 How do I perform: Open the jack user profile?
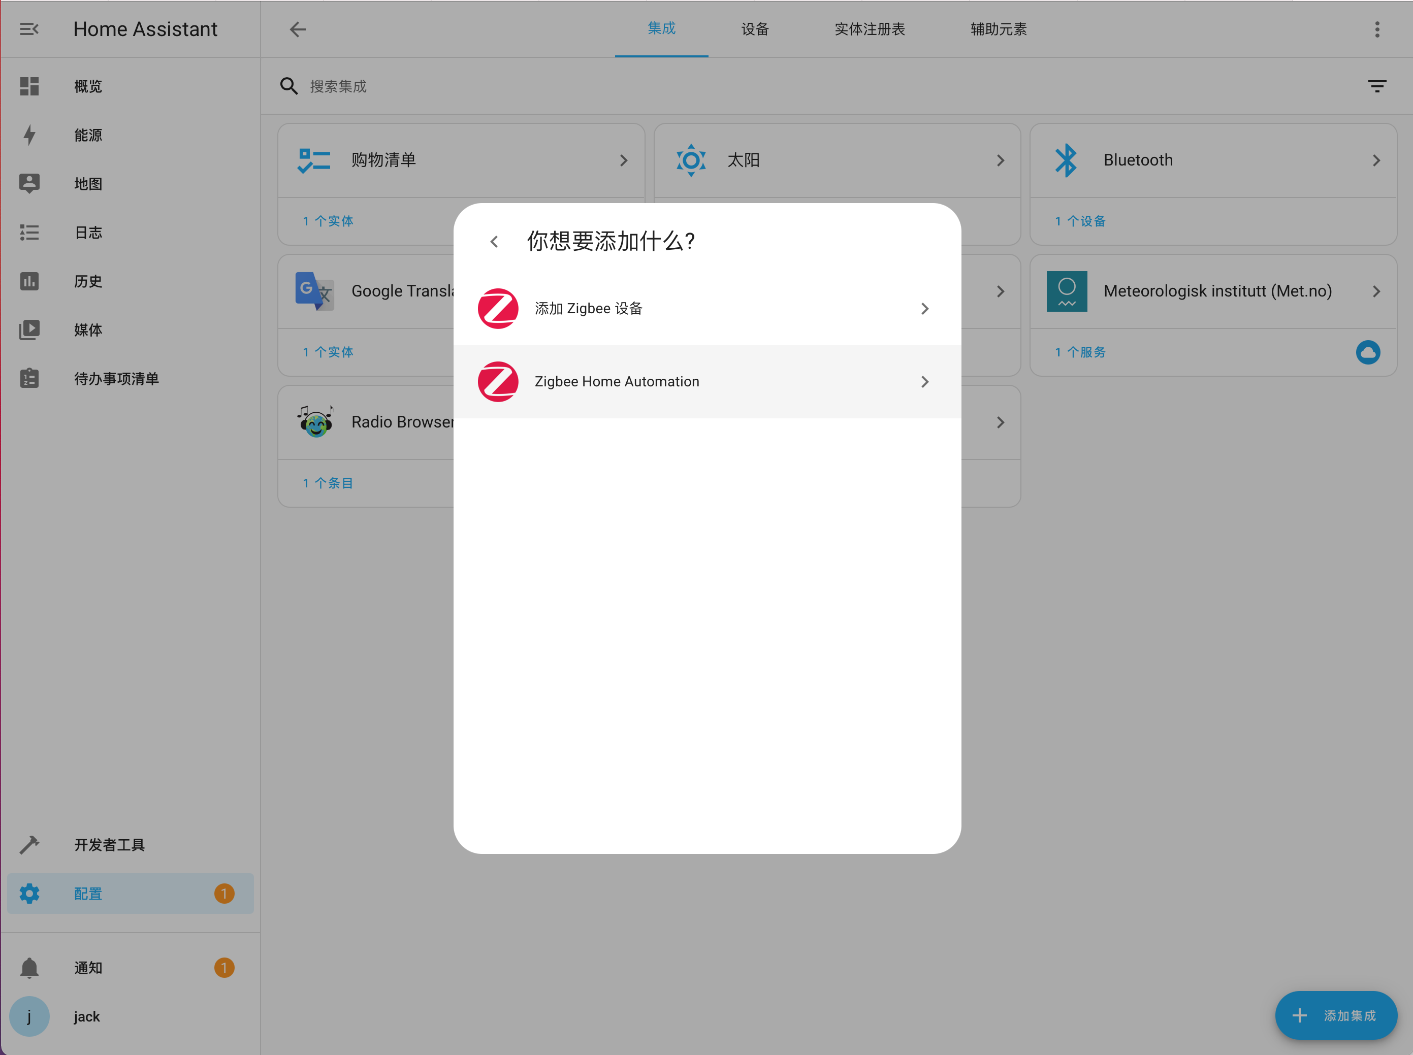pos(86,1016)
